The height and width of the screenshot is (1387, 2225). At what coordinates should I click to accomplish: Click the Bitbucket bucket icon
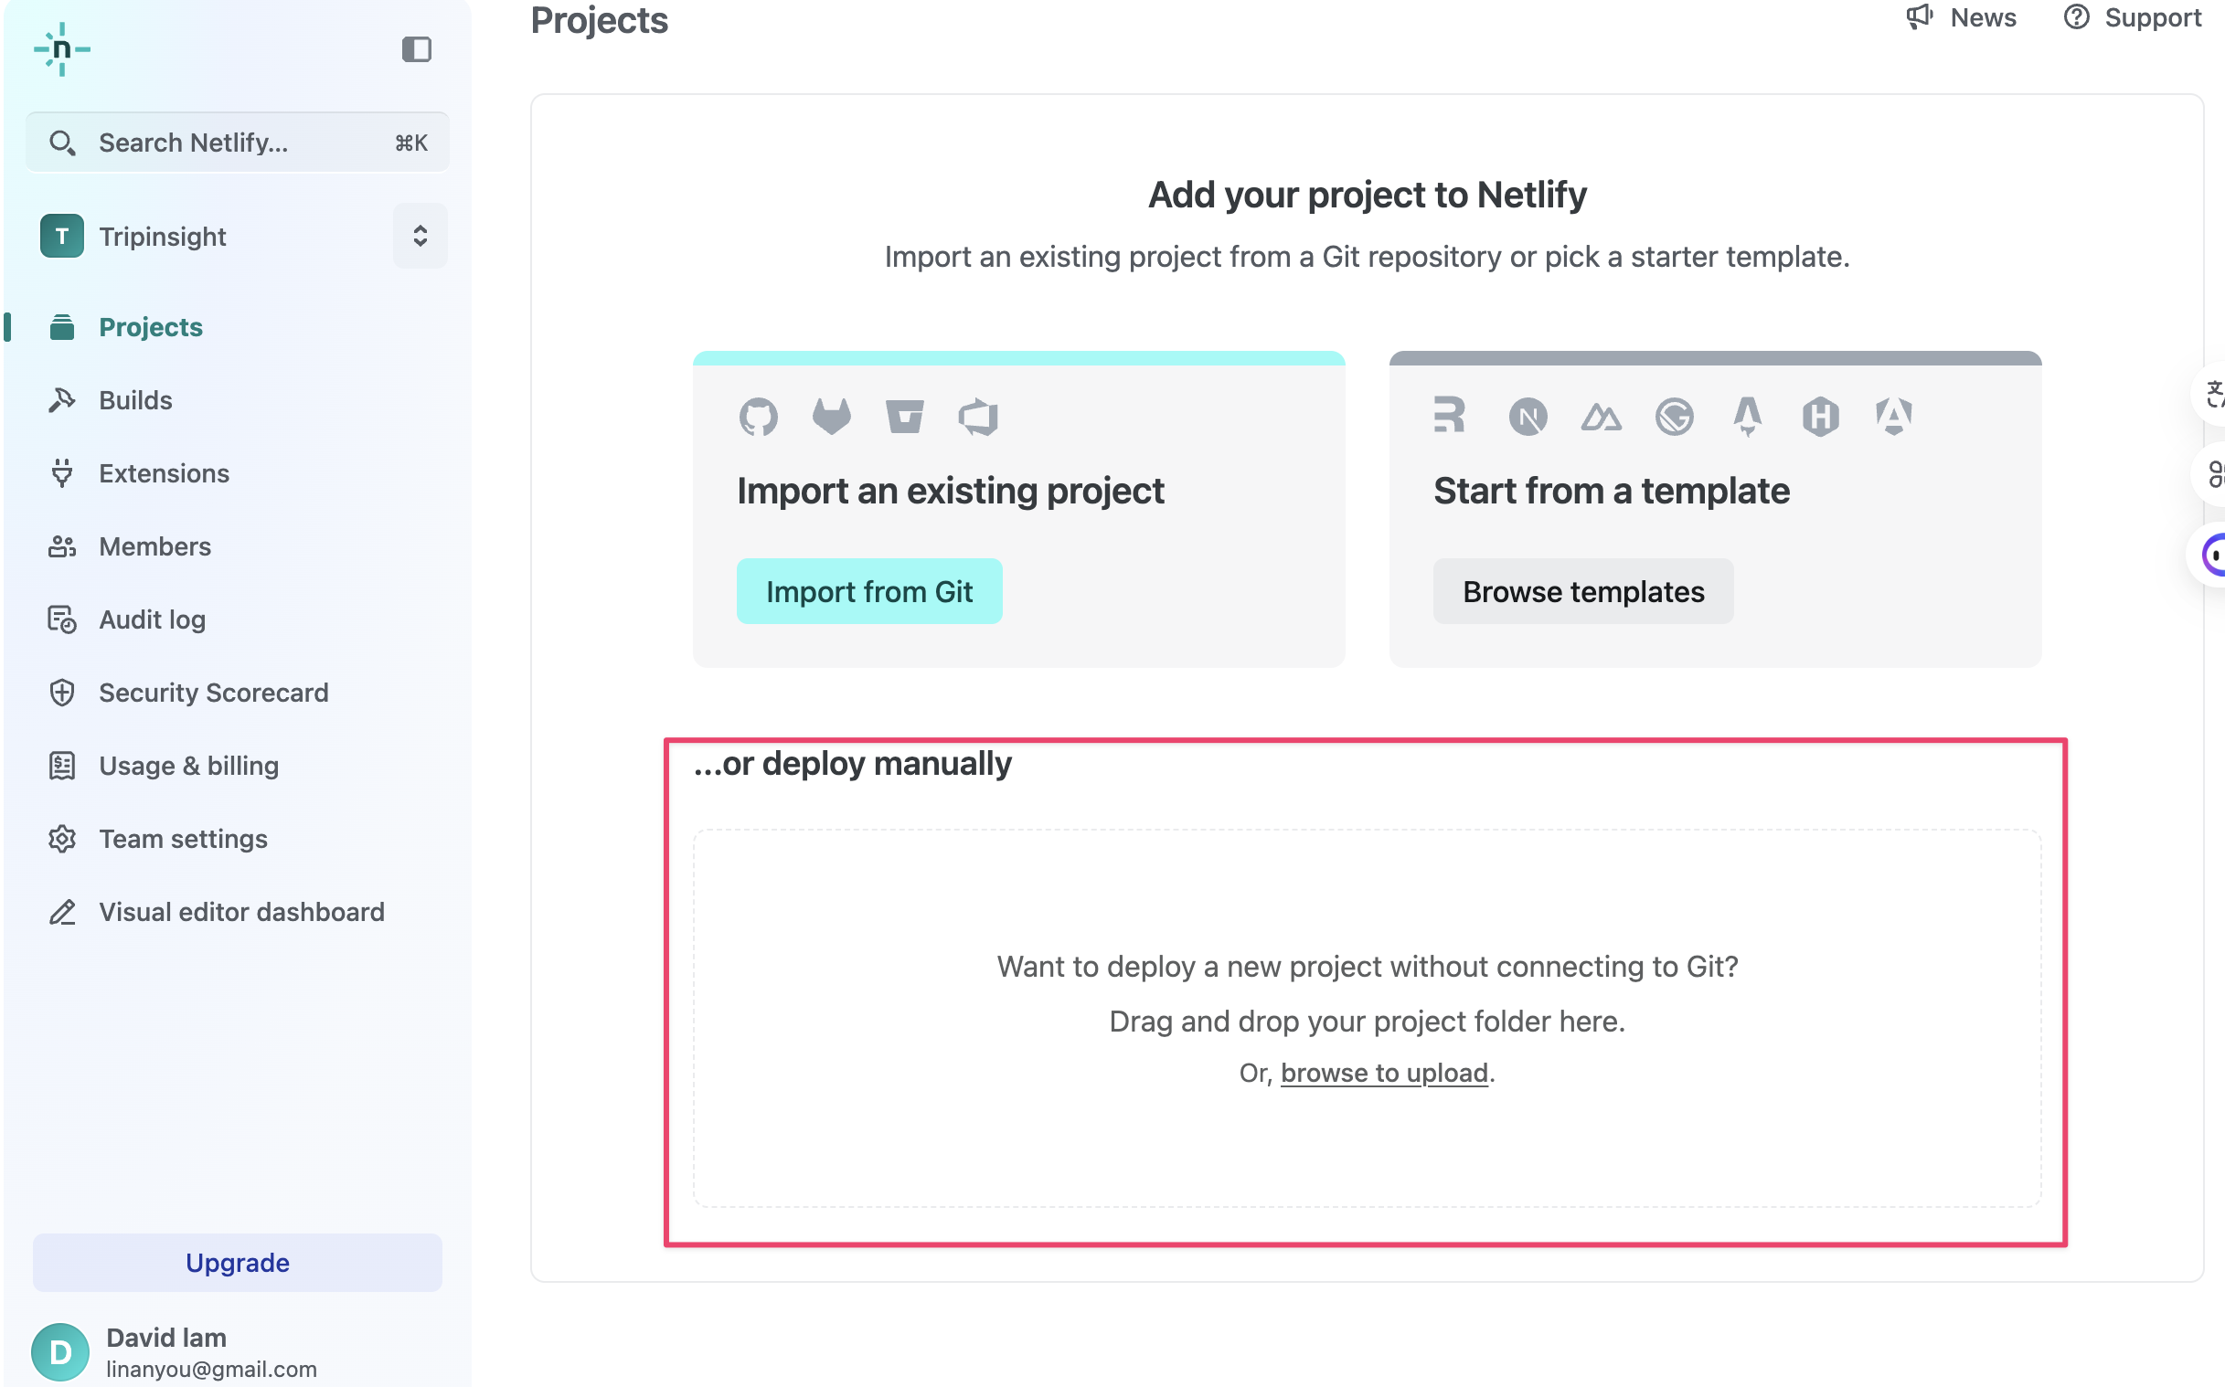(x=905, y=417)
